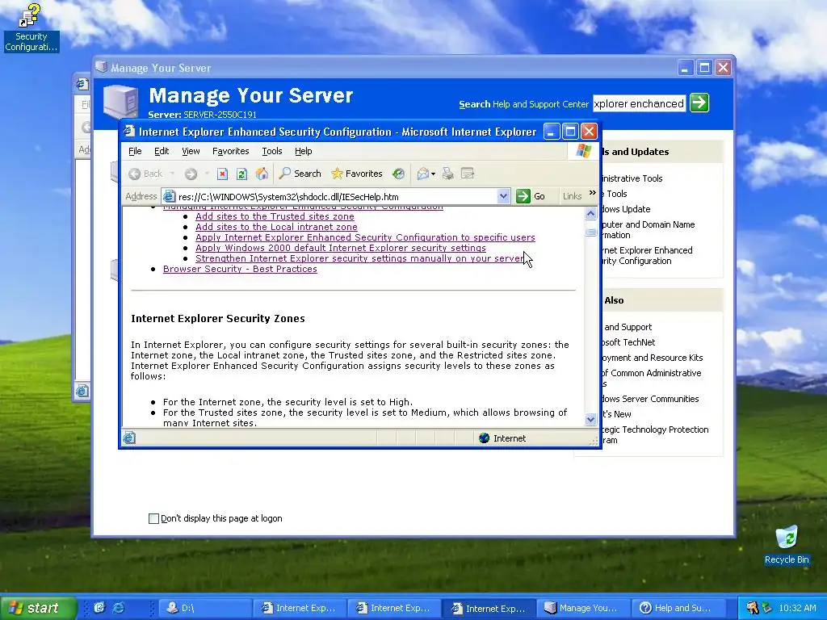This screenshot has width=827, height=620.
Task: Open 'Deployment and Resource Kits' link
Action: click(653, 358)
